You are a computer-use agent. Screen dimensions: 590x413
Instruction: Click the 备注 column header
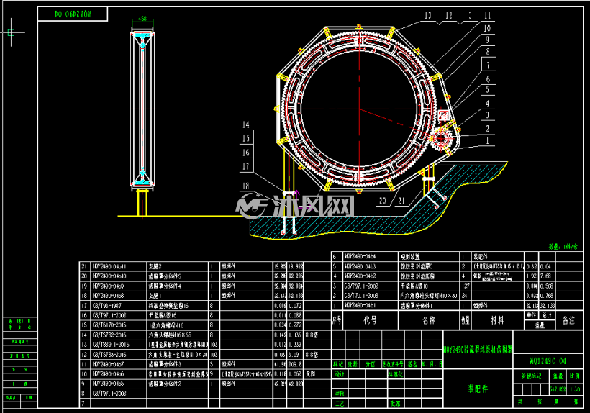point(568,320)
